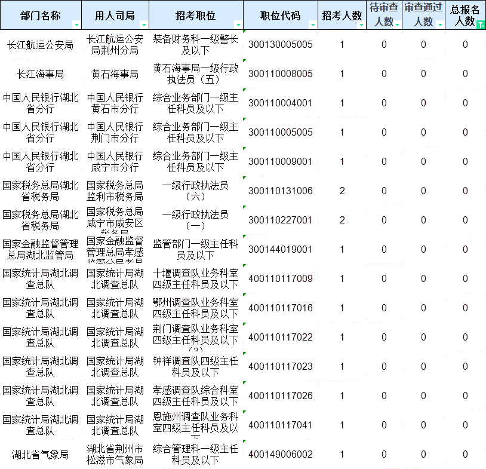
Task: Open active filter icon on 总报名人数 column
Action: tap(481, 24)
